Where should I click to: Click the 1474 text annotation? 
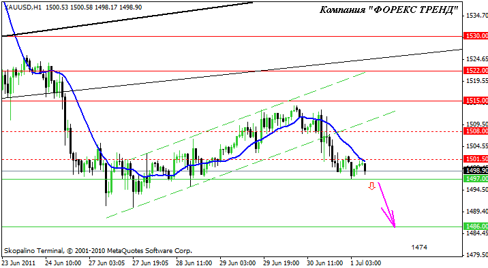click(419, 247)
